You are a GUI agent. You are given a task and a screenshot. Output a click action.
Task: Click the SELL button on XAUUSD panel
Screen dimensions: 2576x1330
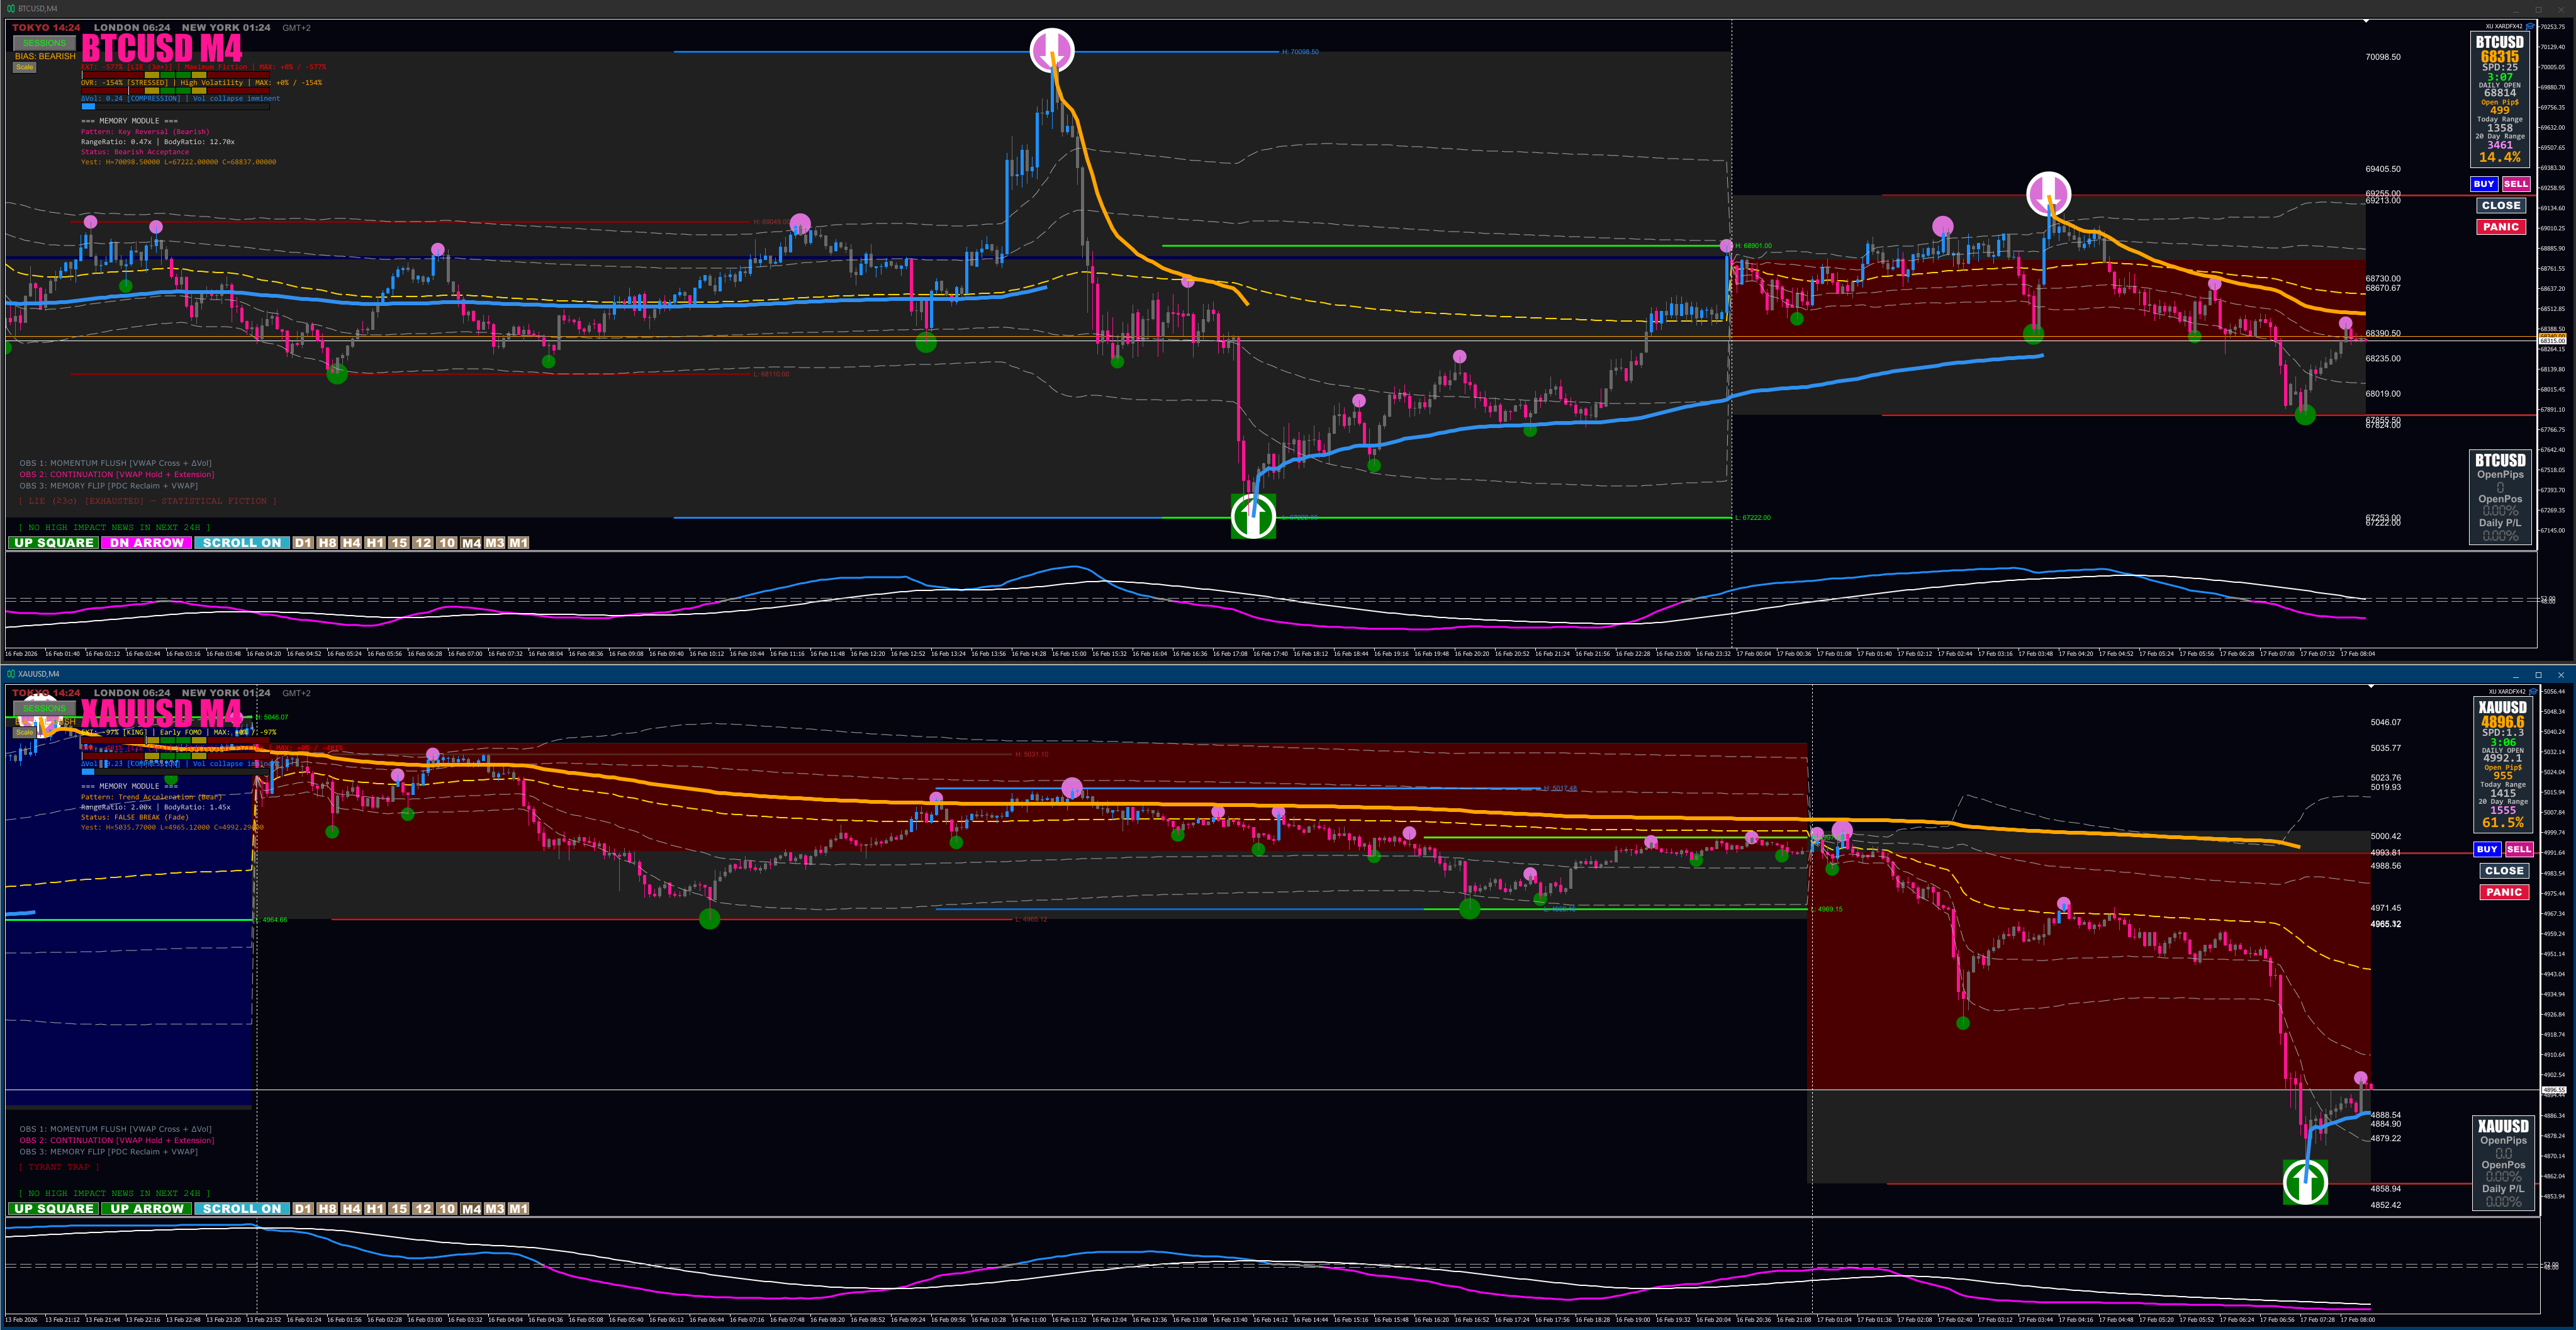click(x=2519, y=849)
